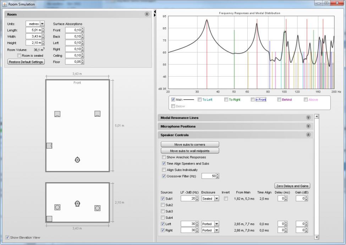Collapse the Speaker Controls section header
Screen dimensions: 346x245
(x=308, y=135)
